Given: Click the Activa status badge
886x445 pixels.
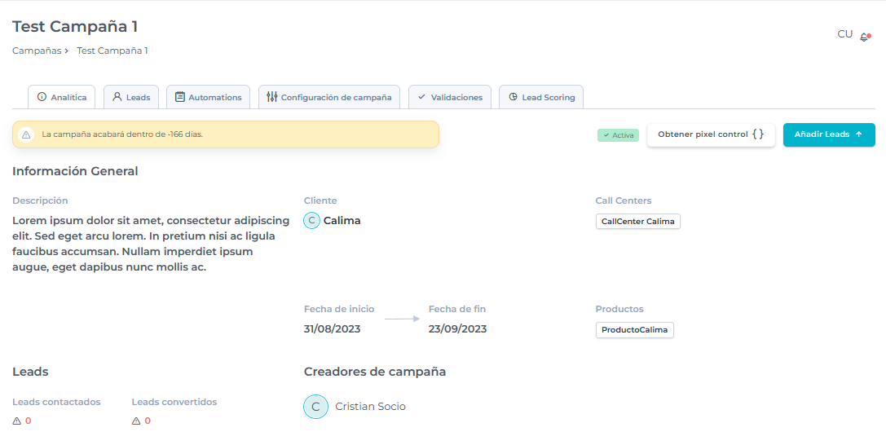Looking at the screenshot, I should [x=618, y=135].
